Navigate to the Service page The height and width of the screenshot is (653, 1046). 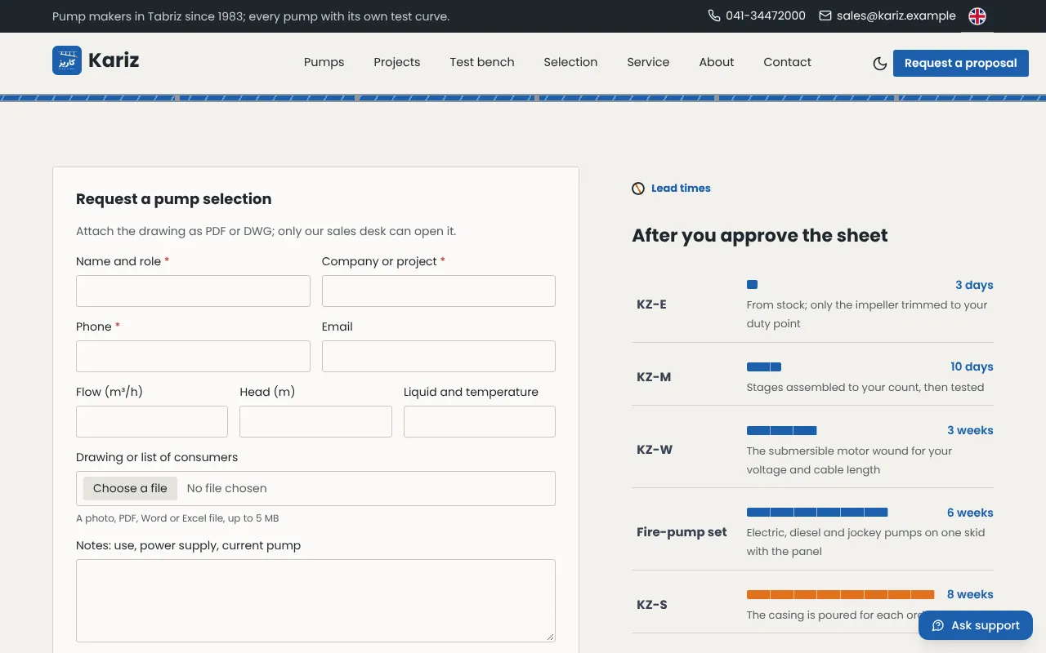(648, 62)
